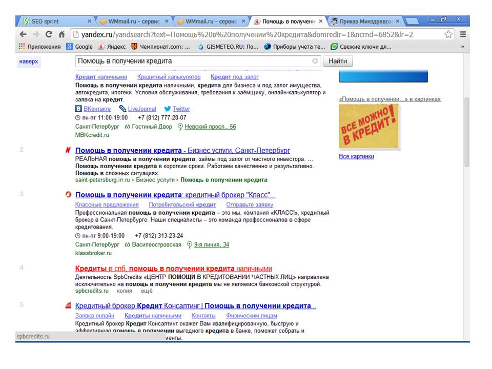Screen dimensions: 492x369
Task: Open result 5 Кредитный брокер Кредит Консалтинг
Action: [195, 305]
